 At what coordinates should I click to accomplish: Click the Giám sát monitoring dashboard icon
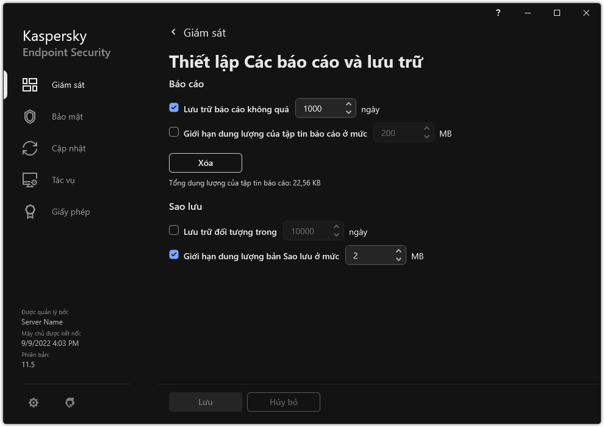click(30, 85)
